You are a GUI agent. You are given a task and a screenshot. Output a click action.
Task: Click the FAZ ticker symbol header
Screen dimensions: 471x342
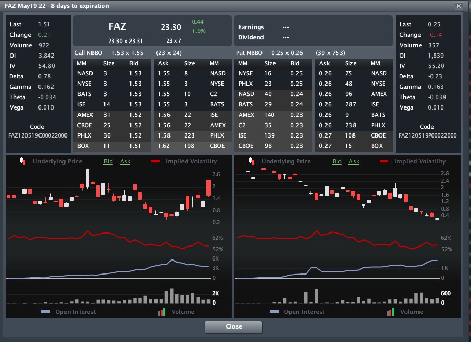[x=117, y=26]
